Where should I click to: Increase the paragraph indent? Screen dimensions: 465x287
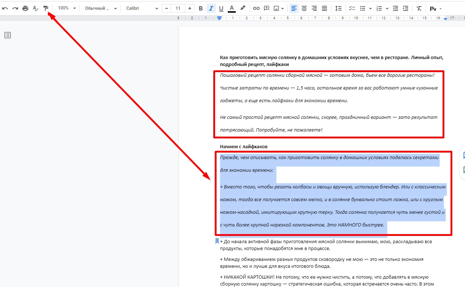pos(406,8)
